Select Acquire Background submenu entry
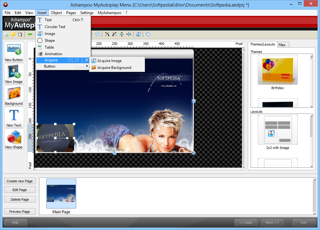This screenshot has width=320, height=230. (x=117, y=68)
